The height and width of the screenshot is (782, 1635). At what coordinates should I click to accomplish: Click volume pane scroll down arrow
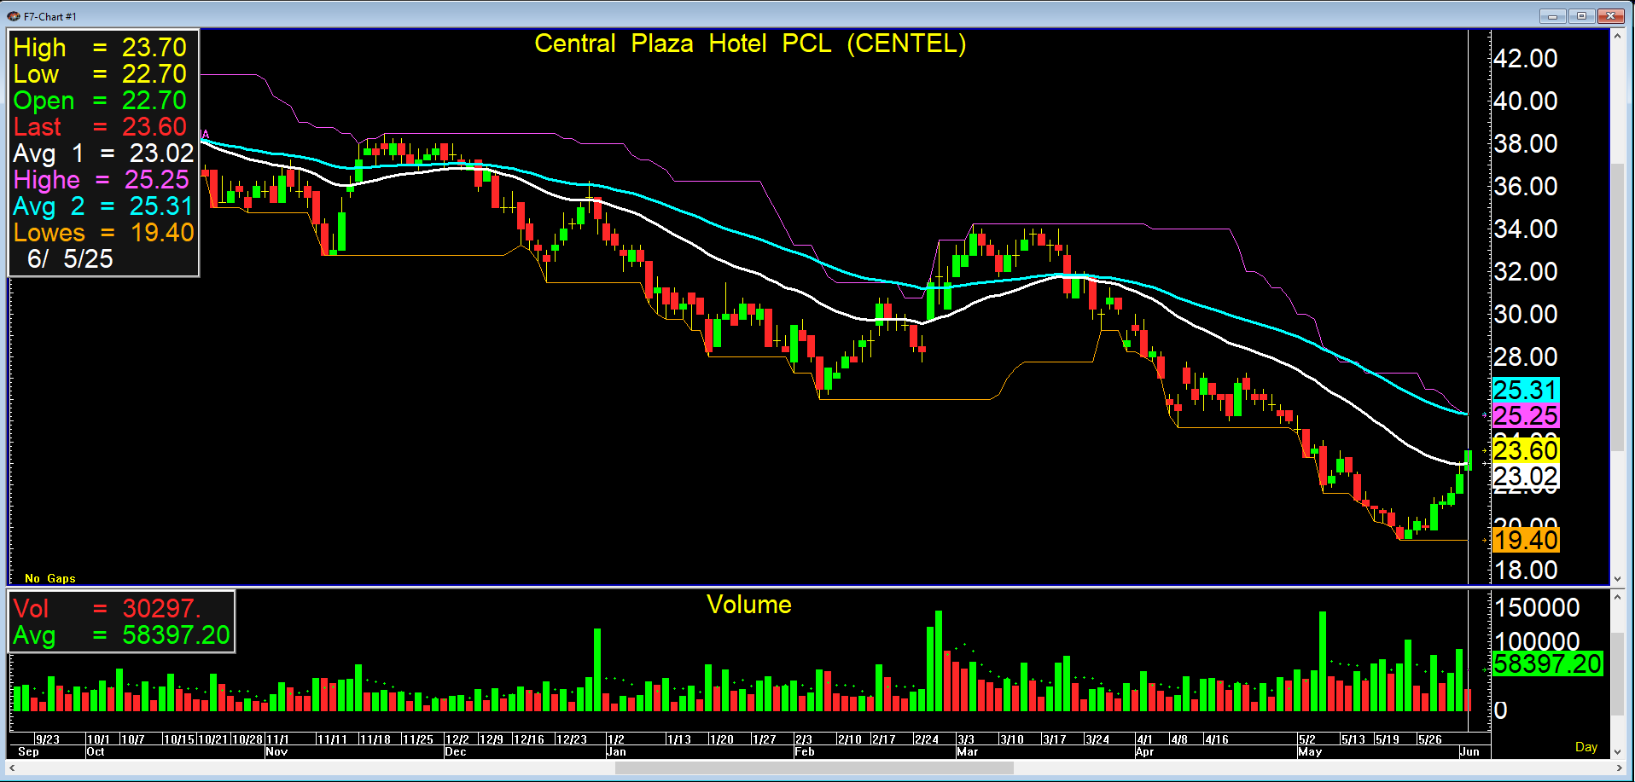pyautogui.click(x=1617, y=751)
